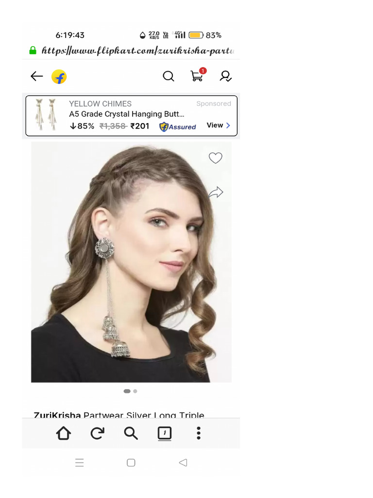The height and width of the screenshot is (498, 373).
Task: Open the shopping cart with one item
Action: pyautogui.click(x=198, y=75)
